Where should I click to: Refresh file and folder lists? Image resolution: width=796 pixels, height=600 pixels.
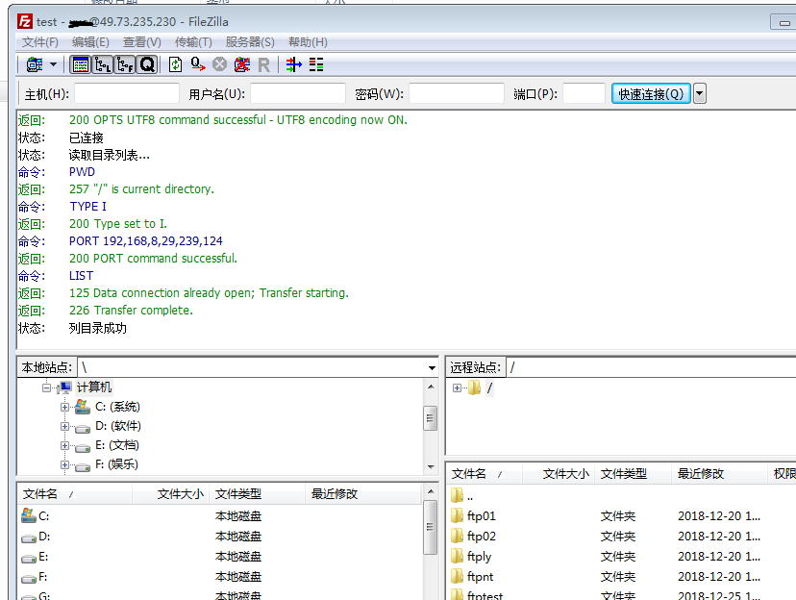tap(176, 65)
